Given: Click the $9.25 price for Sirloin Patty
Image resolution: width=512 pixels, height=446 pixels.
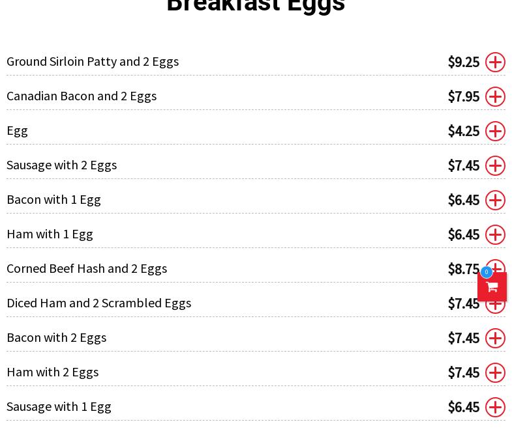Looking at the screenshot, I should (463, 63).
